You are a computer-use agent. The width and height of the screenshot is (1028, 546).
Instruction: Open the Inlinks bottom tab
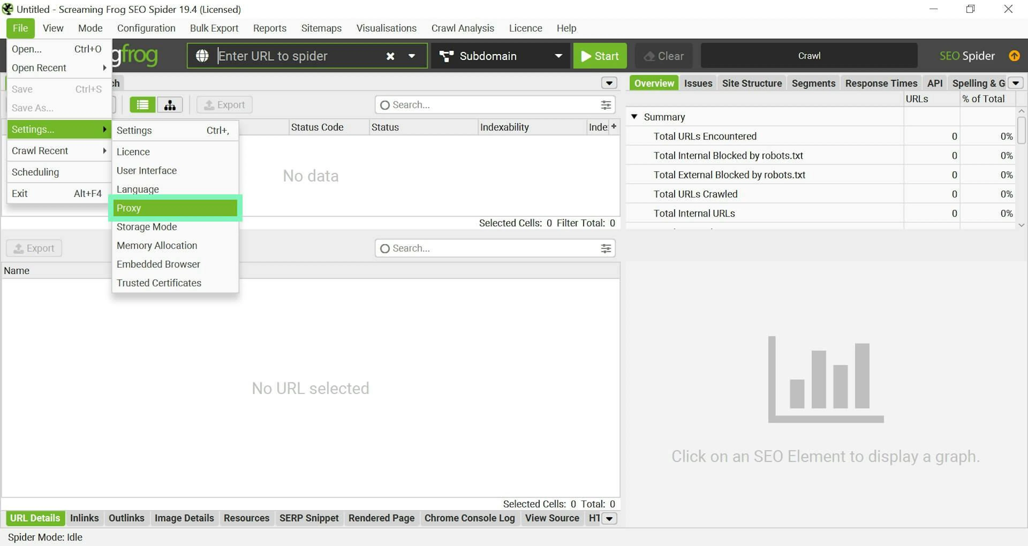click(84, 518)
